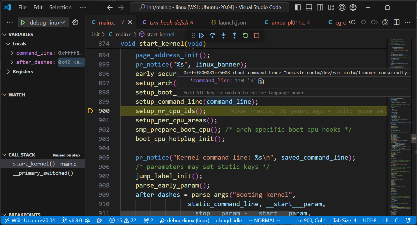Viewport: 417px width, 225px height.
Task: Toggle the file blame commit icon
Action: (x=364, y=22)
